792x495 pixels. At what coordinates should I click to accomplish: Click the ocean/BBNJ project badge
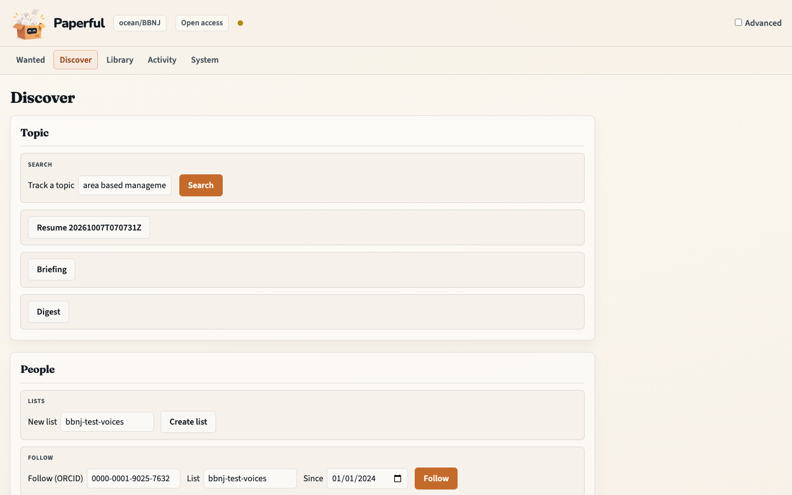[140, 23]
